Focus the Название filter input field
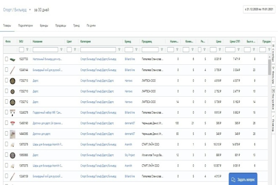 [45, 50]
